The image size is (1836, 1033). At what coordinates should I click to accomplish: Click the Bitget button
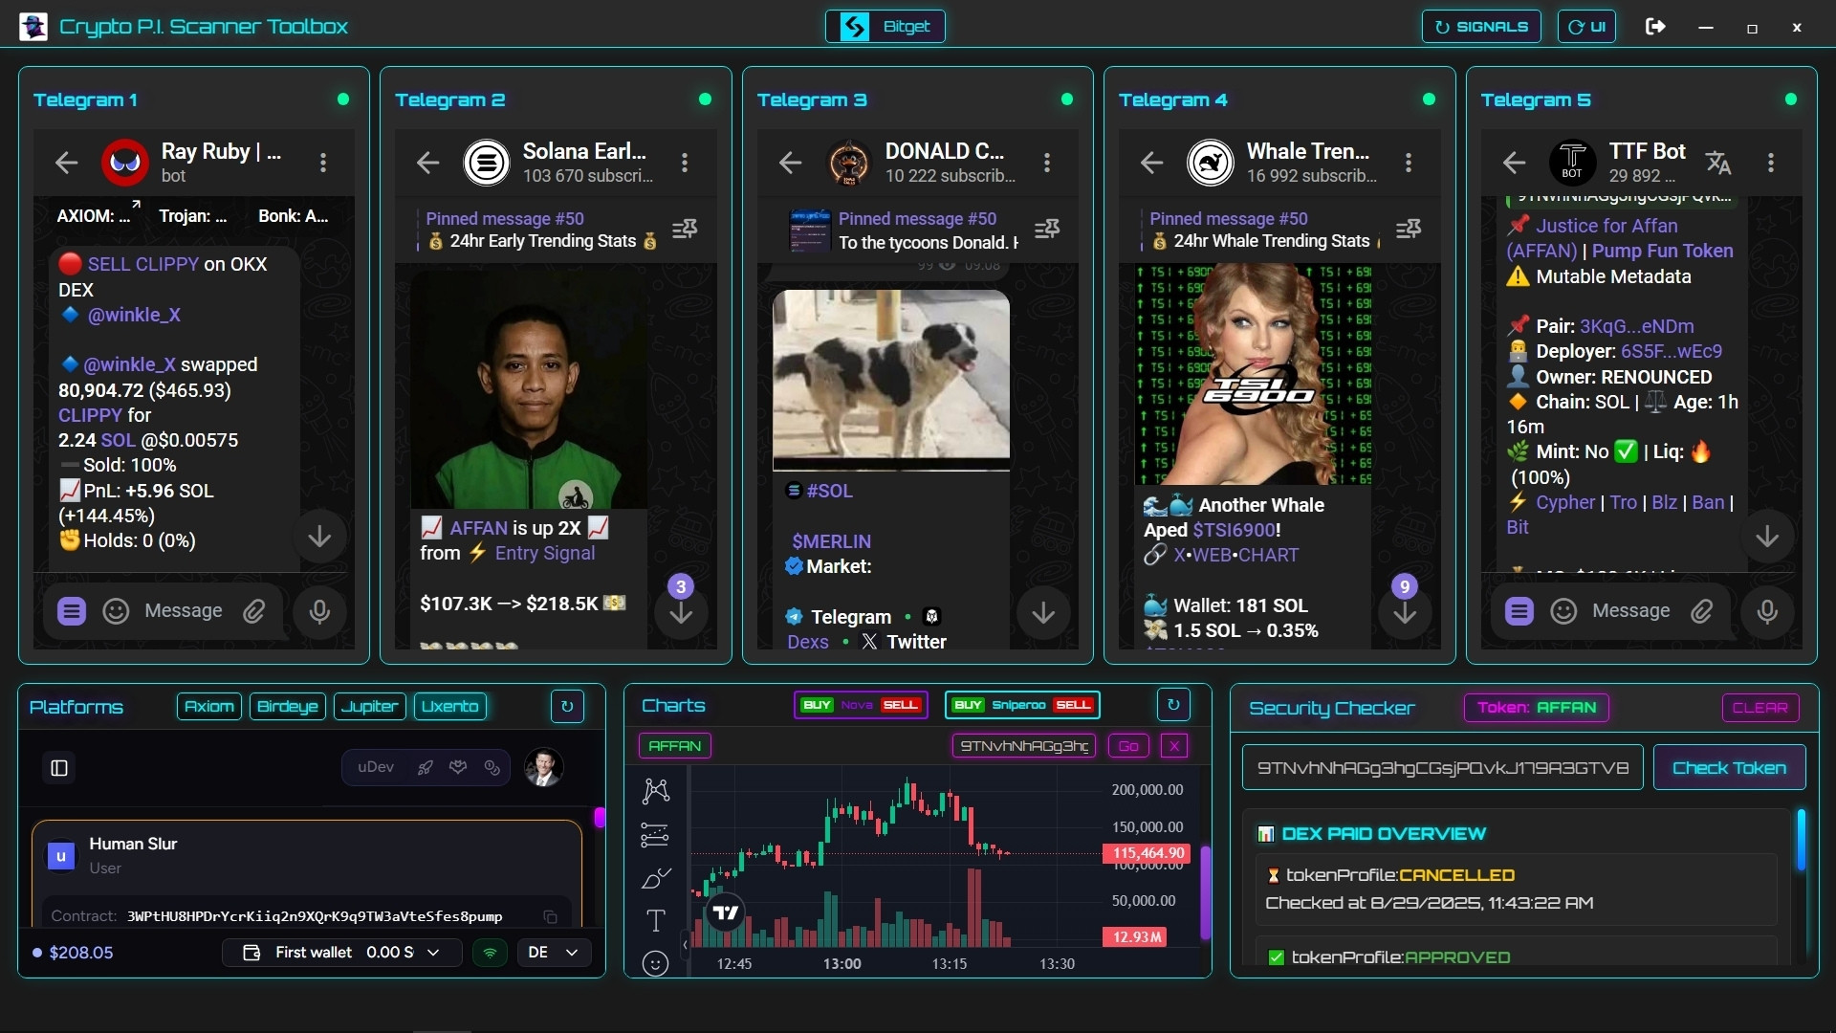pyautogui.click(x=885, y=27)
